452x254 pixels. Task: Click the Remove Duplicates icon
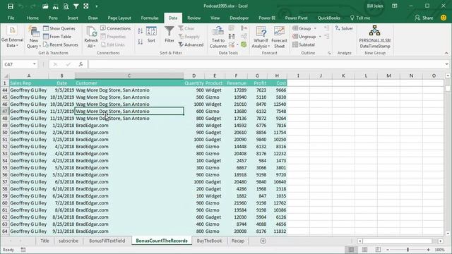pos(232,36)
